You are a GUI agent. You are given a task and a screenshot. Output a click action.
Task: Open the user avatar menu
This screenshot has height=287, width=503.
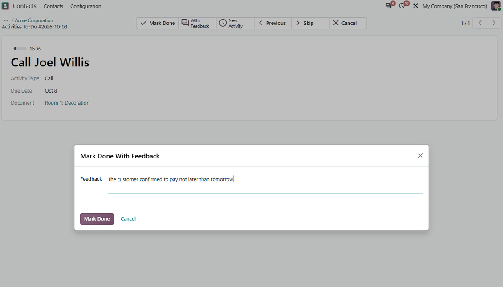[496, 6]
